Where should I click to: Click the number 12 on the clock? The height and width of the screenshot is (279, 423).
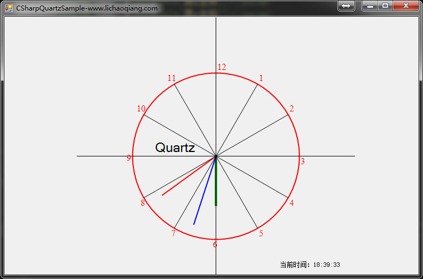(222, 67)
